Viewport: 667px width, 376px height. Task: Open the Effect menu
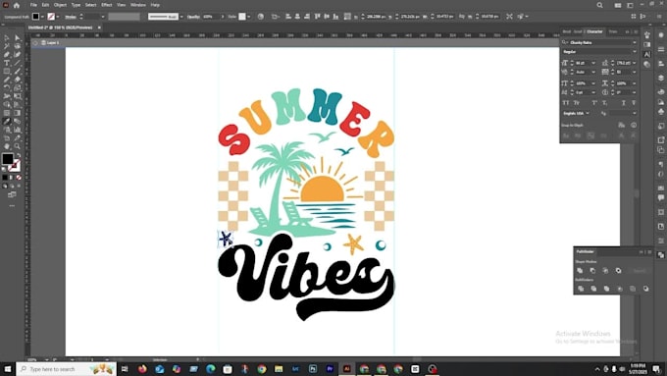[106, 5]
